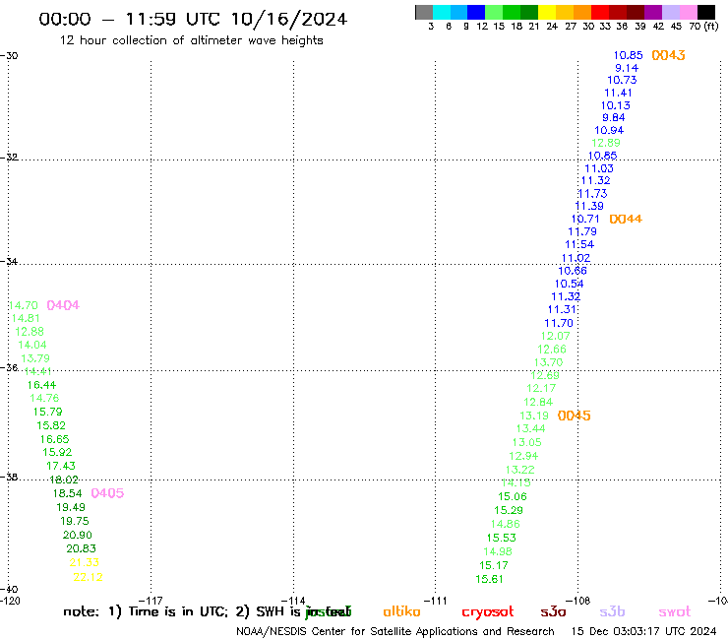Click the altika satellite legend label
728x640 pixels.
(401, 611)
